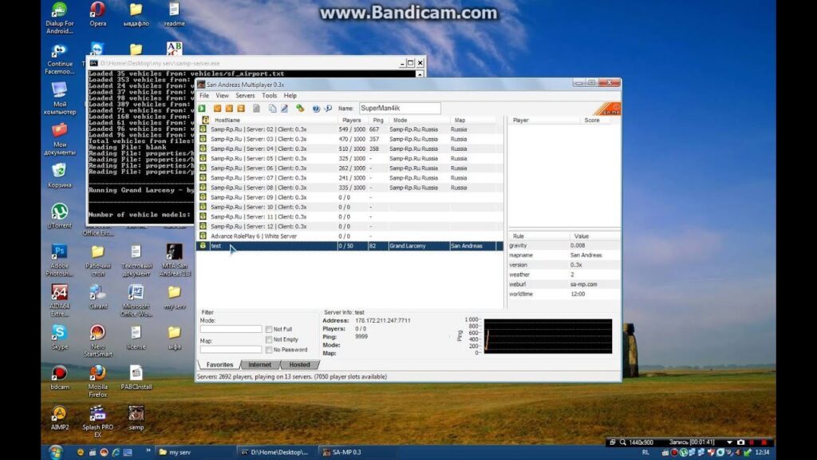Open the Adobe Photoshop desktop shortcut
This screenshot has height=460, width=817.
pos(59,260)
